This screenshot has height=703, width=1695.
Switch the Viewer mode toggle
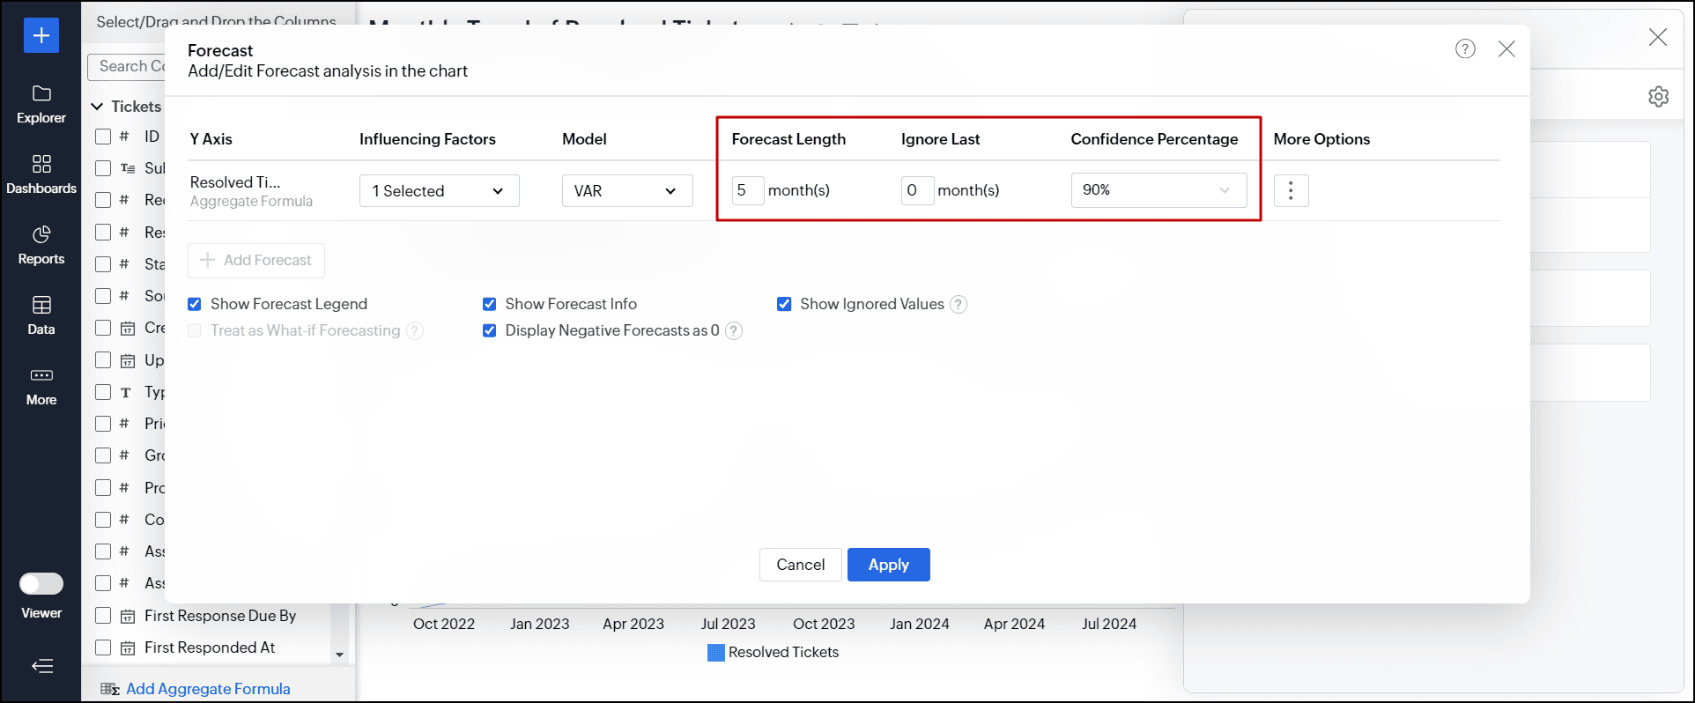(41, 584)
